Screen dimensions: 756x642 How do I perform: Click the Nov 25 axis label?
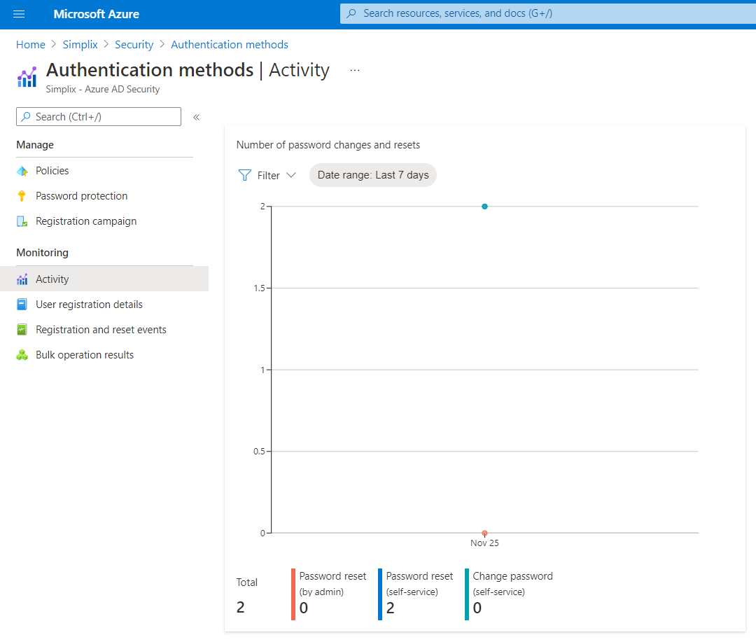pyautogui.click(x=484, y=543)
